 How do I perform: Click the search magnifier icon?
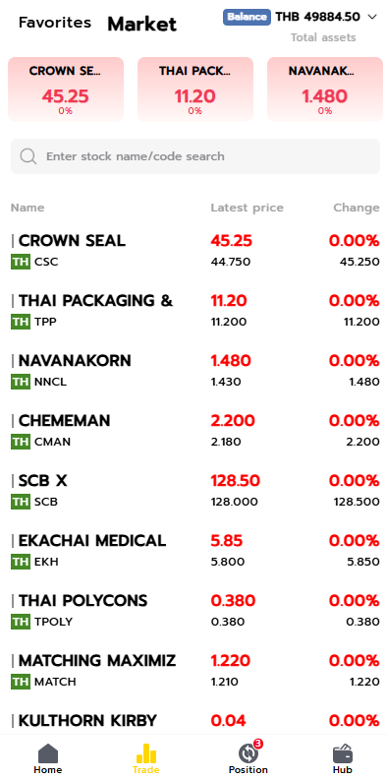pyautogui.click(x=28, y=156)
